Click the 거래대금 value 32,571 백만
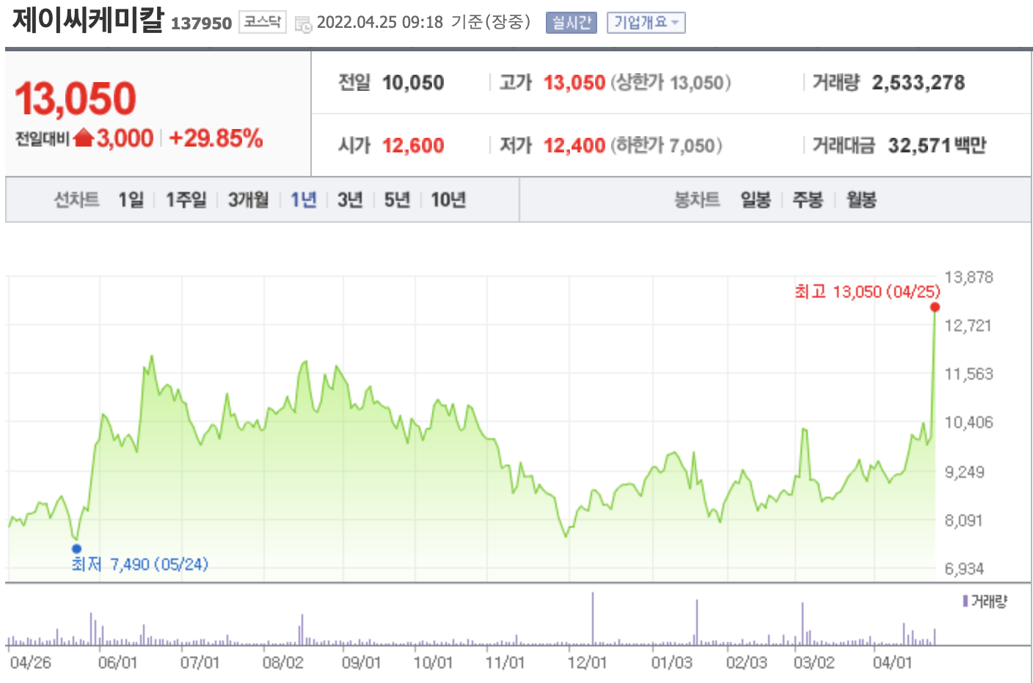Viewport: 1033px width, 683px height. 937,145
